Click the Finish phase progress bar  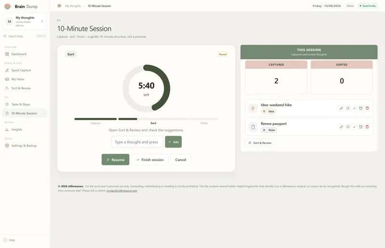pyautogui.click(x=204, y=119)
